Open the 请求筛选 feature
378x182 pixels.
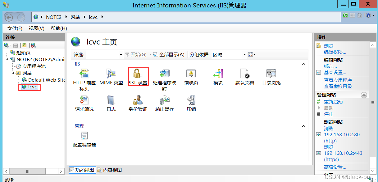click(x=84, y=104)
